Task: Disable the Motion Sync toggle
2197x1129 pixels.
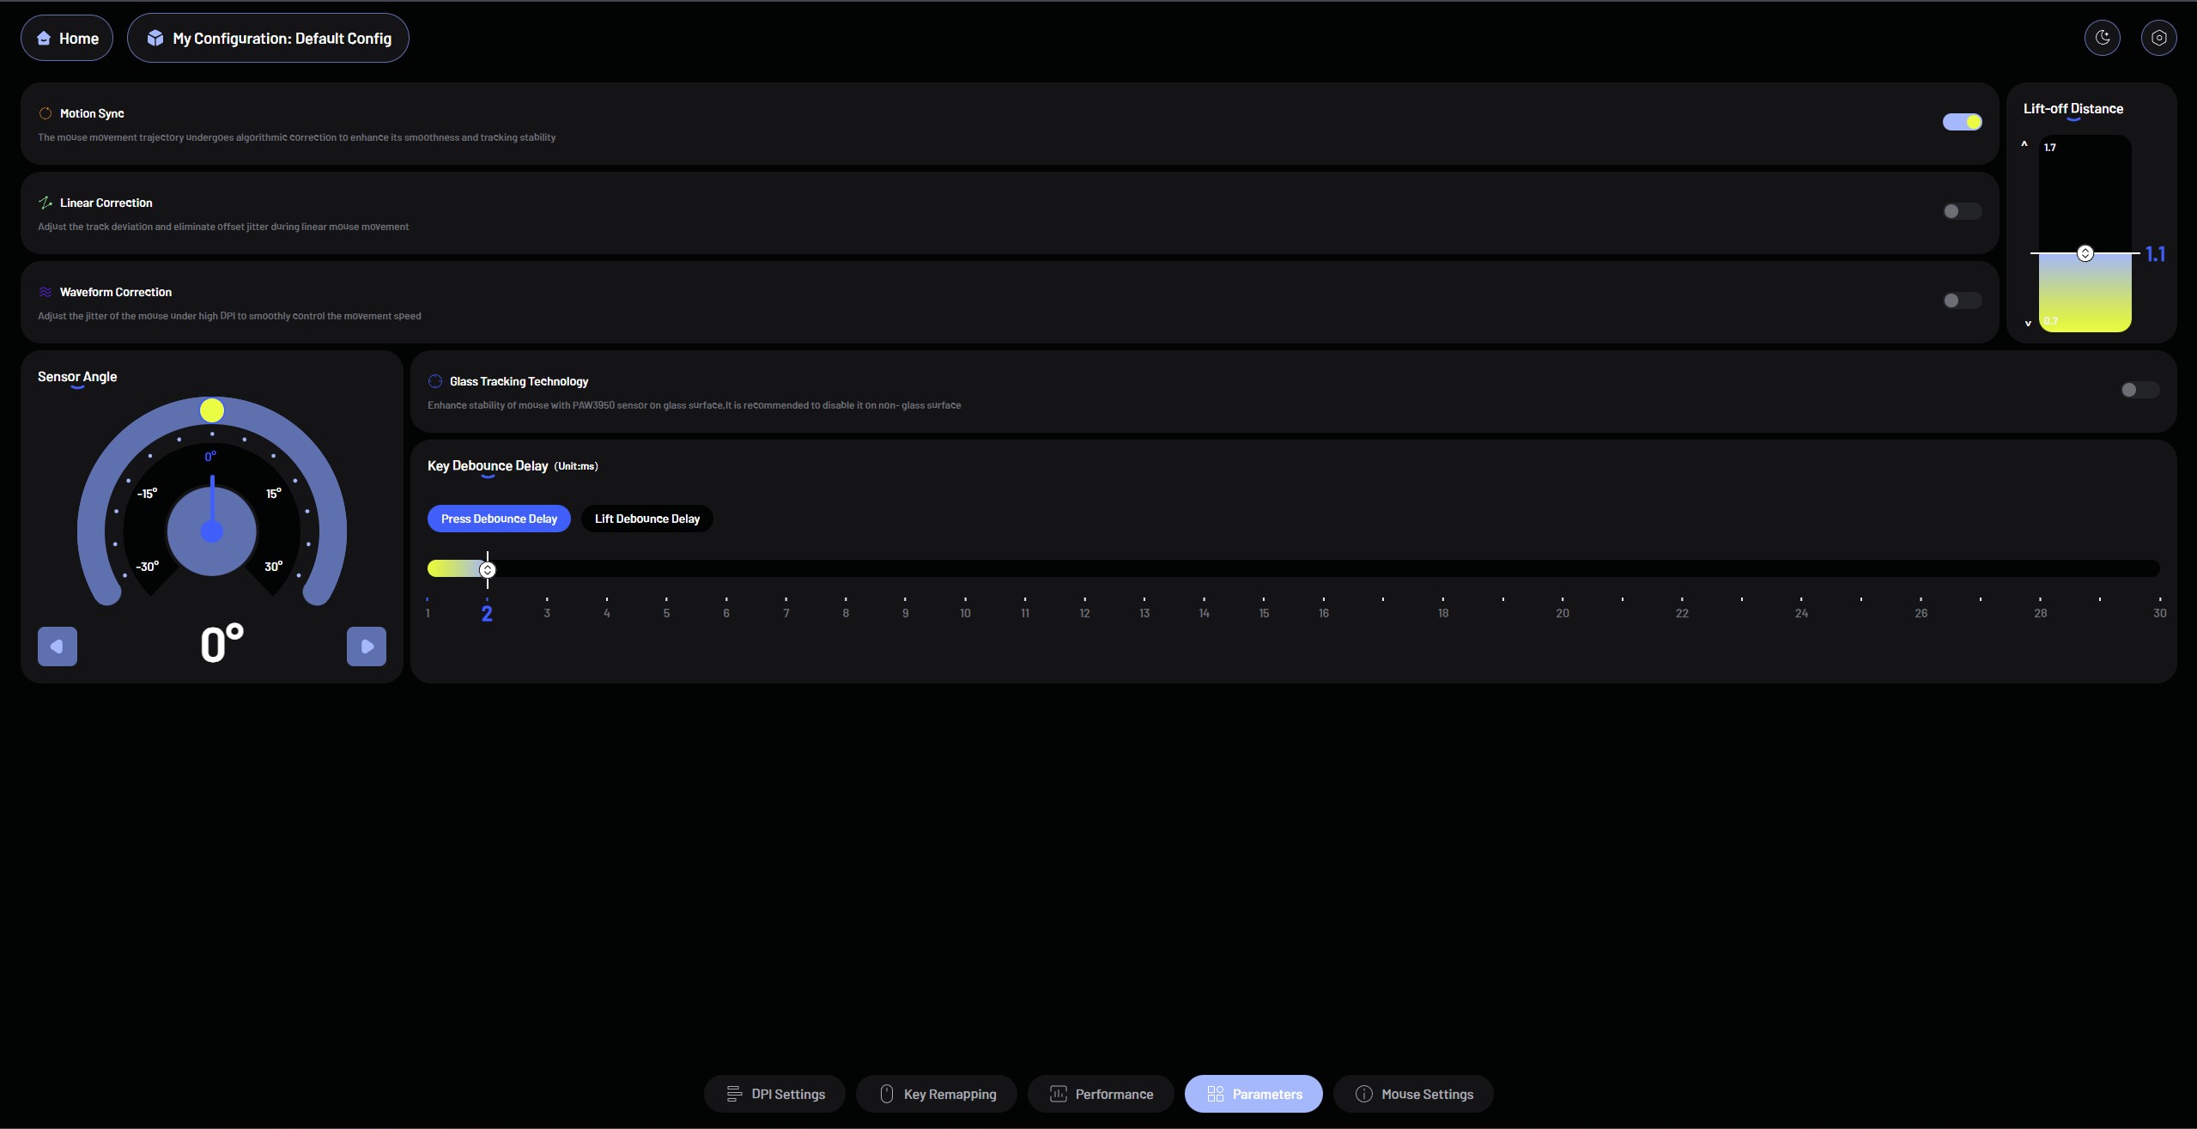Action: (x=1962, y=122)
